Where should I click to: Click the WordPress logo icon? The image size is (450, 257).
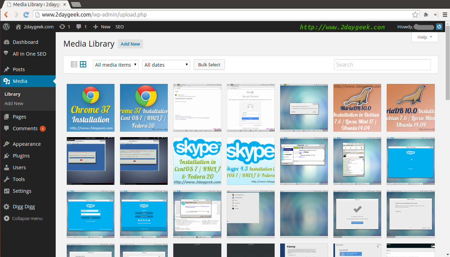6,27
